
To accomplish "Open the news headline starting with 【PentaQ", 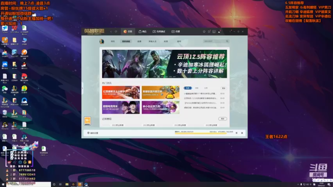I will tap(201, 103).
